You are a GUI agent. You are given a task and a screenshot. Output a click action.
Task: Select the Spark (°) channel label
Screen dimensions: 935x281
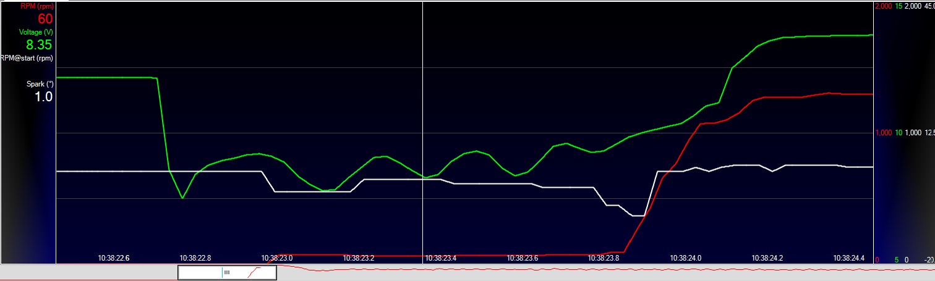pyautogui.click(x=40, y=84)
